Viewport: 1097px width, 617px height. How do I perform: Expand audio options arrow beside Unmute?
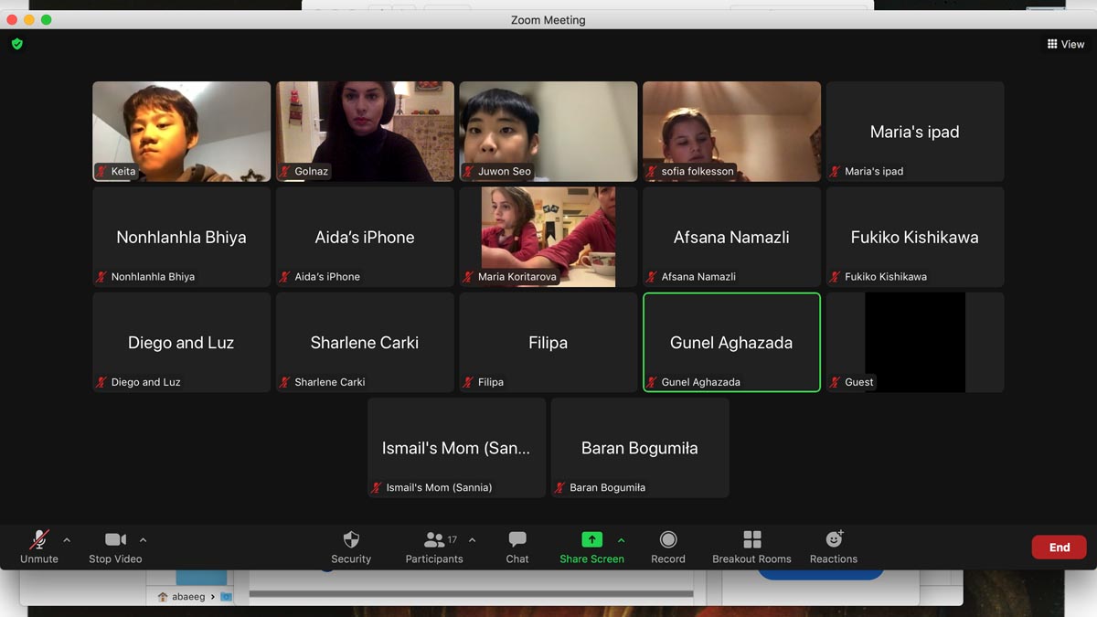(x=67, y=540)
